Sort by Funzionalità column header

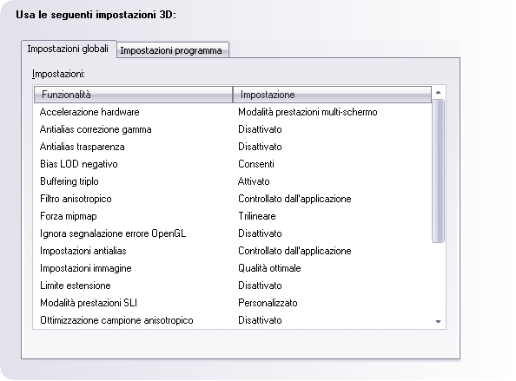133,95
